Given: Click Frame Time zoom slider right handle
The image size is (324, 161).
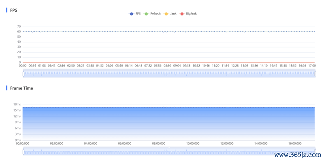Looking at the screenshot, I should coord(315,152).
